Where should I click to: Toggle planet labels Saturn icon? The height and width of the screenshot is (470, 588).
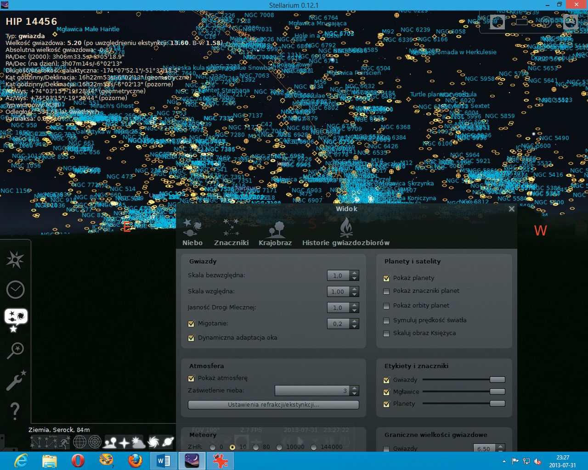tap(167, 442)
